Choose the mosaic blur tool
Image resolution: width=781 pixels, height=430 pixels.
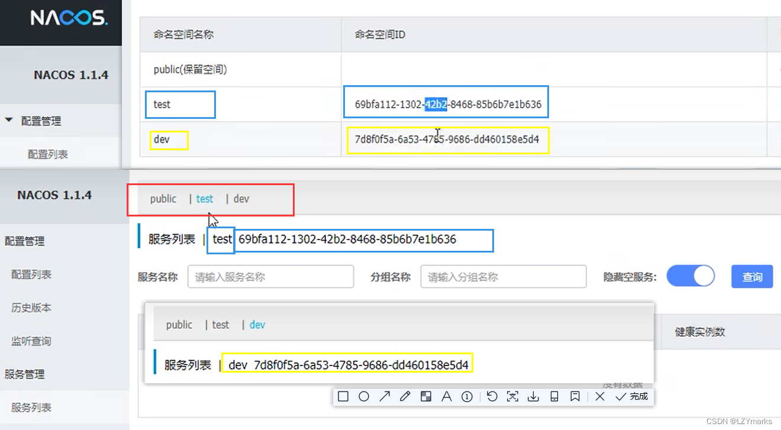pos(425,397)
